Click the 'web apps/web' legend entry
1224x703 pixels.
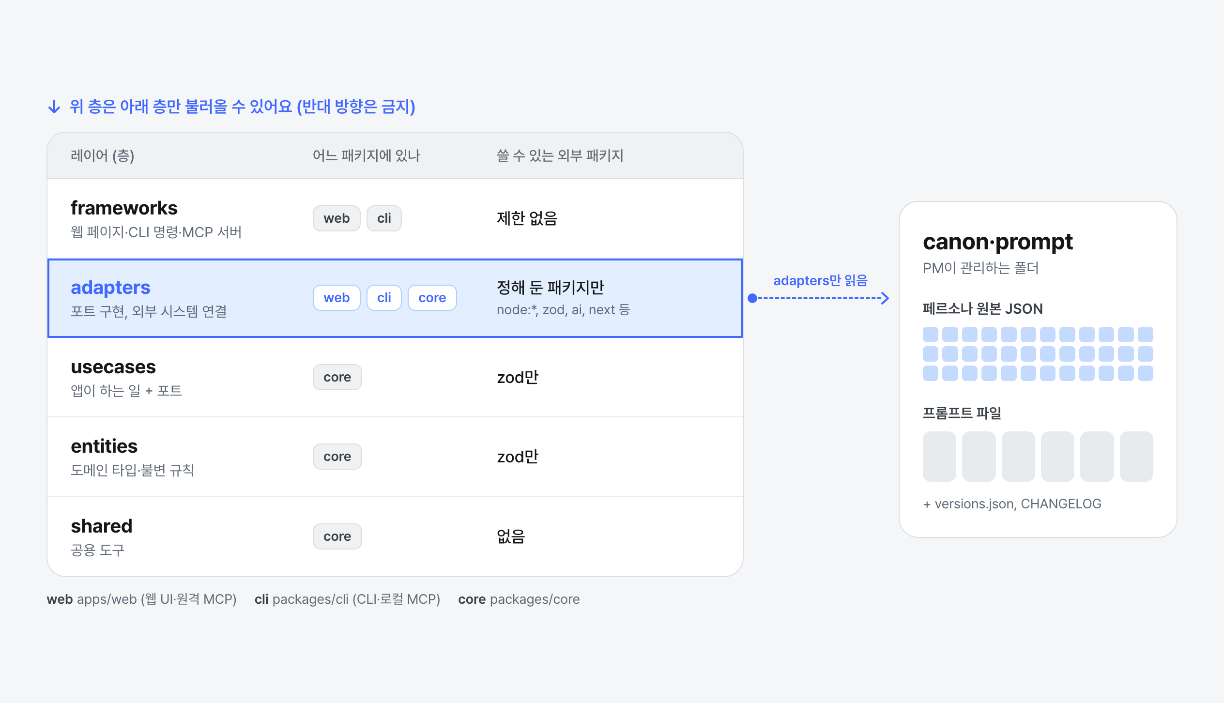coord(141,599)
